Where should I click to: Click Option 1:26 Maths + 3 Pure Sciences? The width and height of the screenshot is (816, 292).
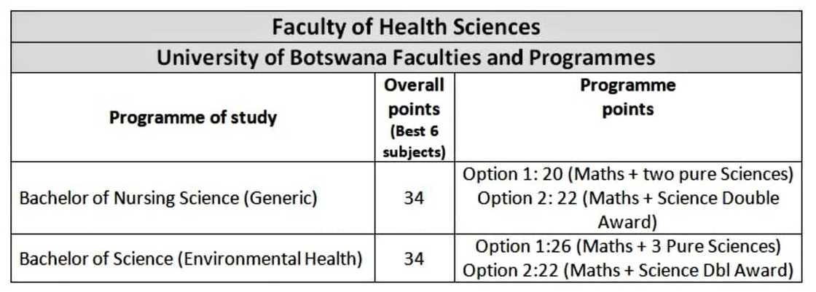click(x=627, y=246)
